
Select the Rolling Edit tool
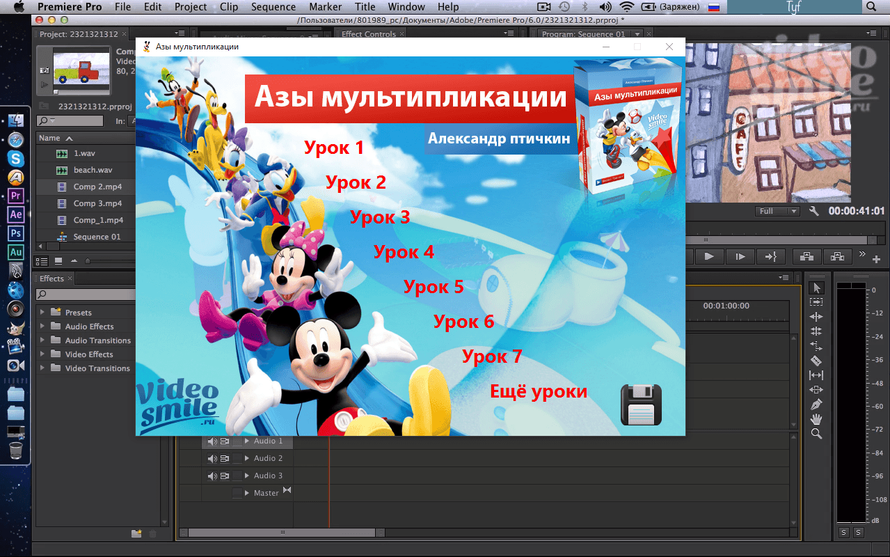point(816,331)
